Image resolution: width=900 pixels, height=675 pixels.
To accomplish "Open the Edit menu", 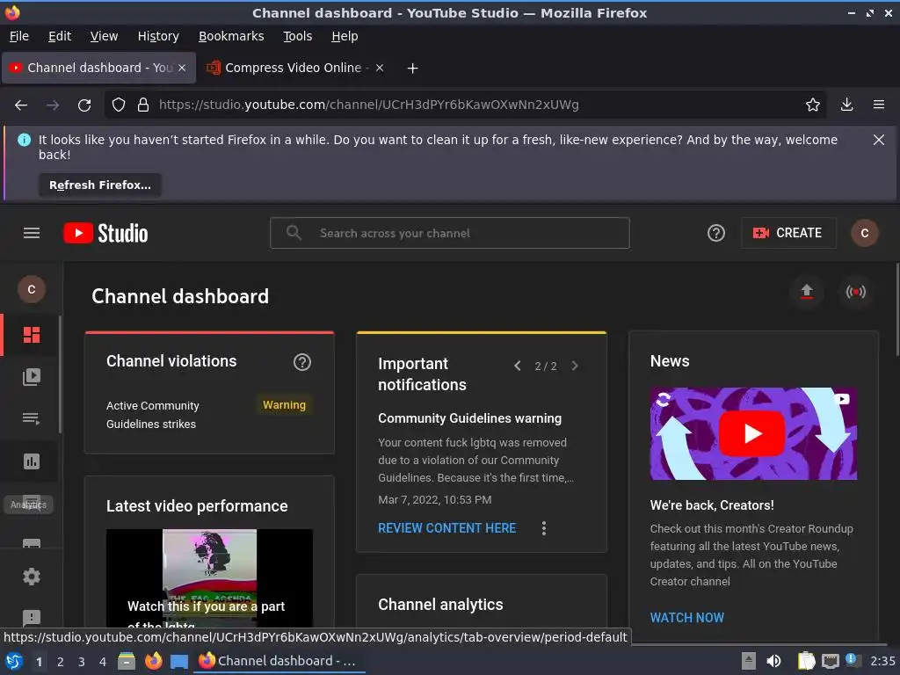I will (60, 36).
